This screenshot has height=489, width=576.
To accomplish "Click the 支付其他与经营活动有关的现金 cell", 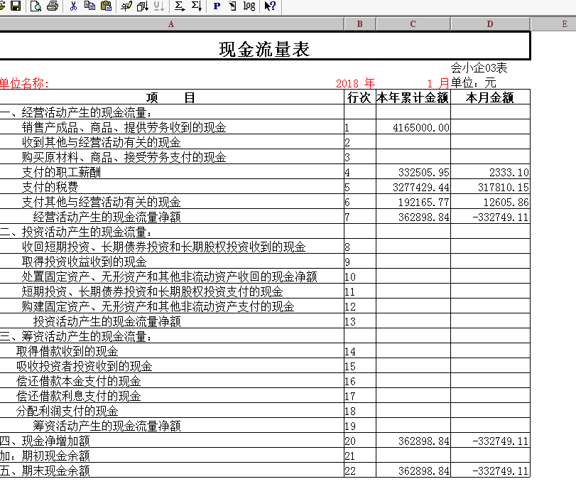I will click(x=171, y=202).
